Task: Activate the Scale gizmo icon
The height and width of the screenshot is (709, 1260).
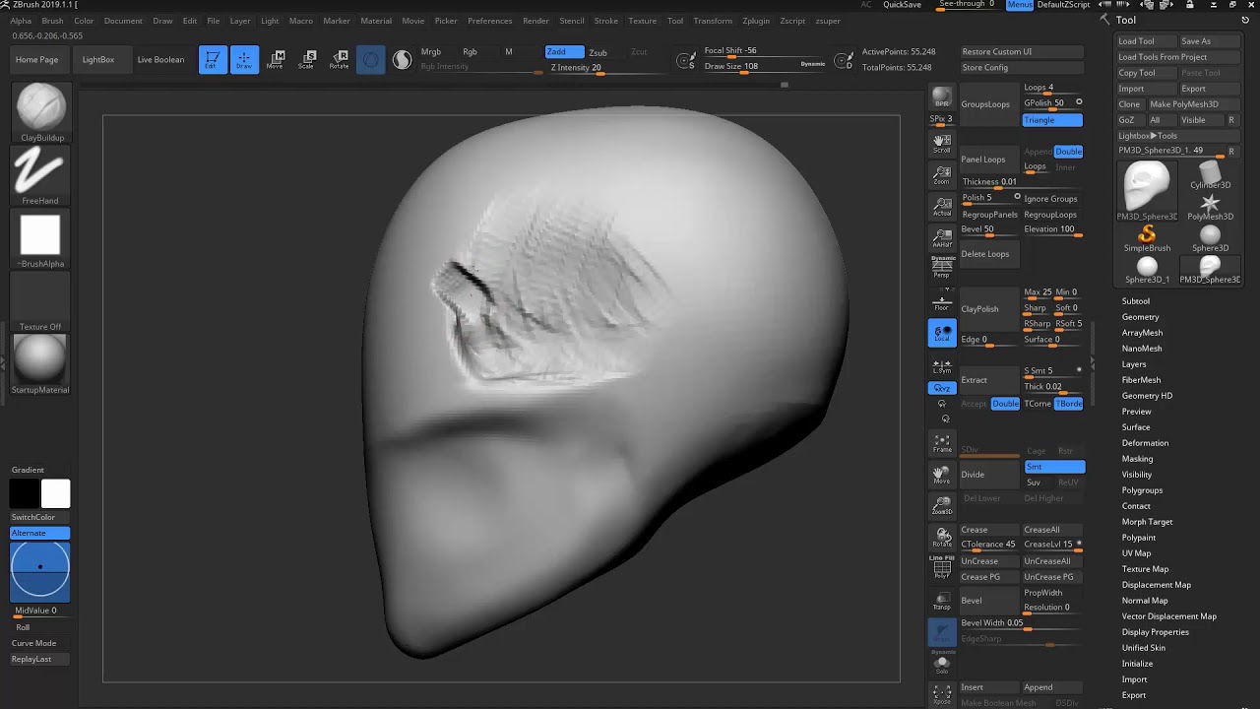Action: (308, 60)
